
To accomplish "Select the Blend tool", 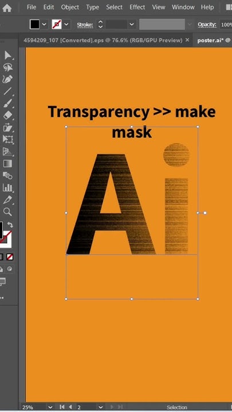I will pyautogui.click(x=8, y=176).
